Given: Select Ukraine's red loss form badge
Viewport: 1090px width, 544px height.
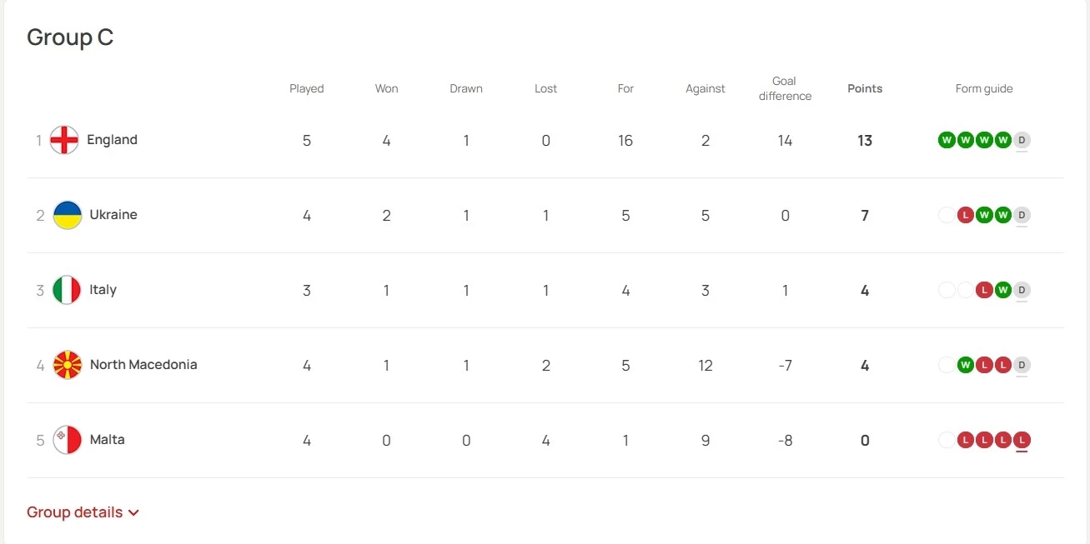Looking at the screenshot, I should click(x=966, y=215).
